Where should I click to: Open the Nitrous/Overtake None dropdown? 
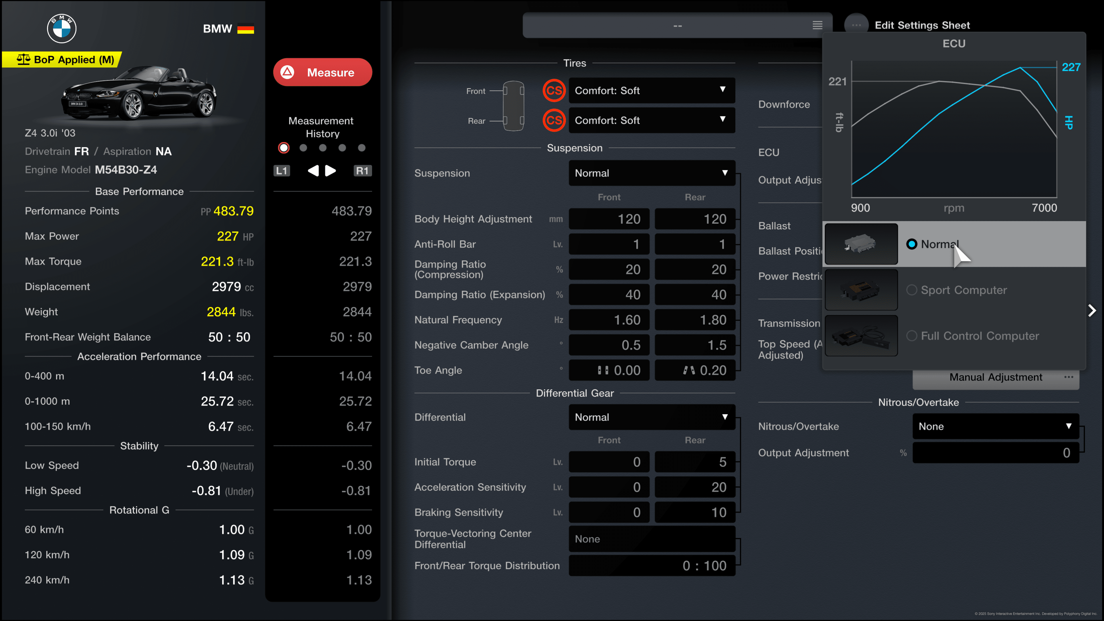point(995,426)
